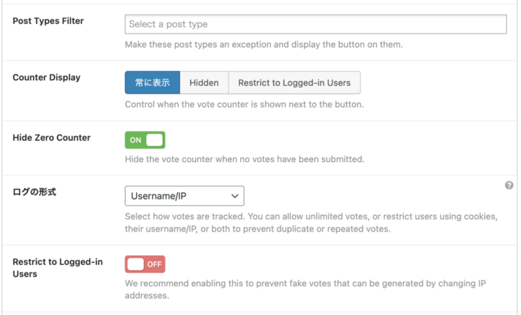The height and width of the screenshot is (315, 521).
Task: Click the OFF text inside red switch
Action: click(154, 264)
